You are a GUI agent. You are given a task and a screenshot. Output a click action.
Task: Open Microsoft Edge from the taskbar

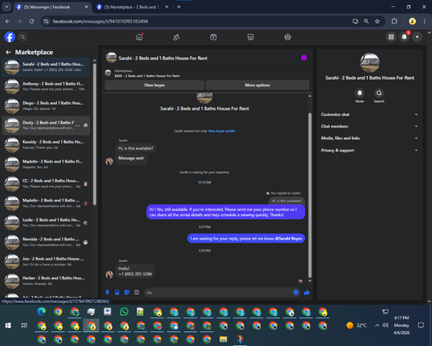(x=41, y=311)
